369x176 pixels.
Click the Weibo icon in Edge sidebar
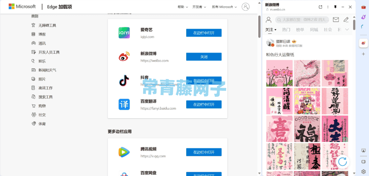[x=363, y=43]
